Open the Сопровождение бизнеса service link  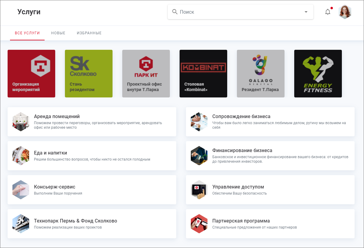(241, 117)
